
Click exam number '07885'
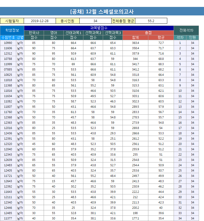[x=8, y=69]
